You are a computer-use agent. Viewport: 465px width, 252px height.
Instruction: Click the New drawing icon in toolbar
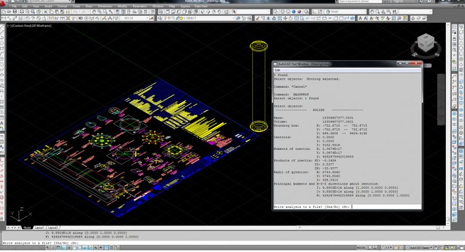tap(5, 12)
